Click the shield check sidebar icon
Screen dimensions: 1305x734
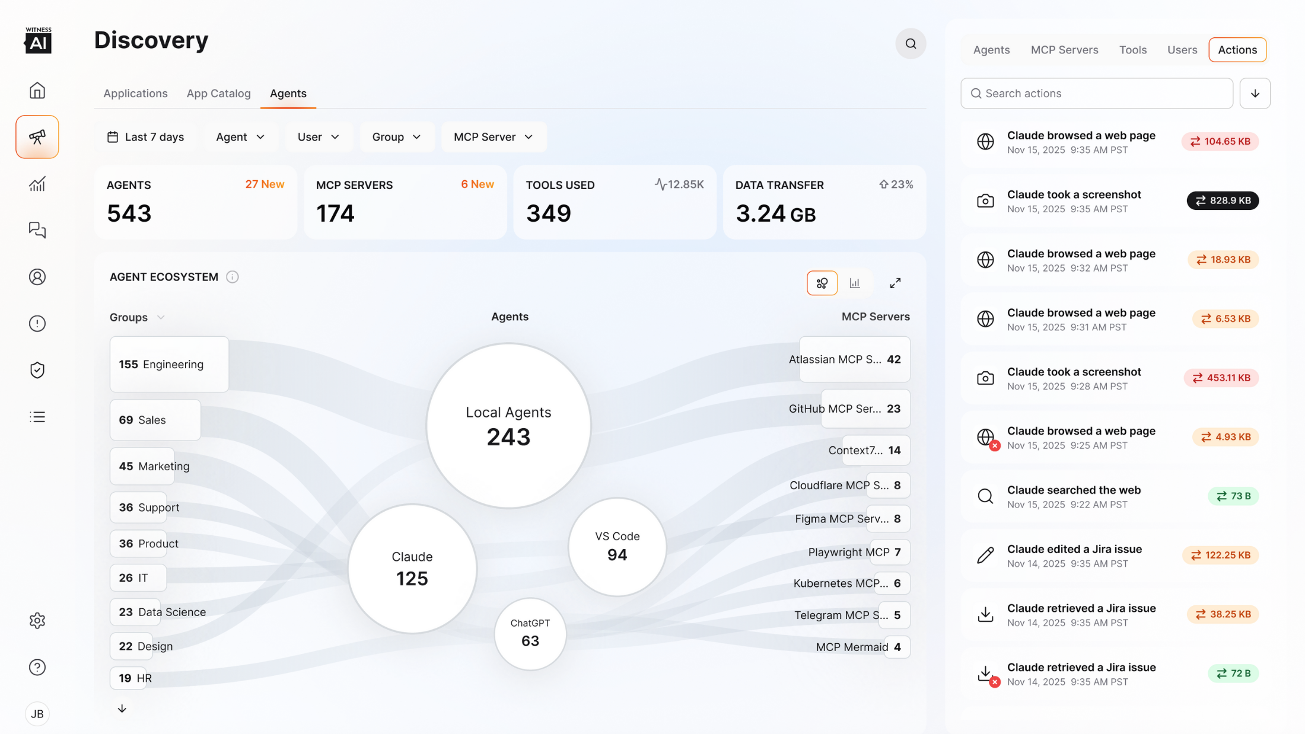tap(37, 370)
